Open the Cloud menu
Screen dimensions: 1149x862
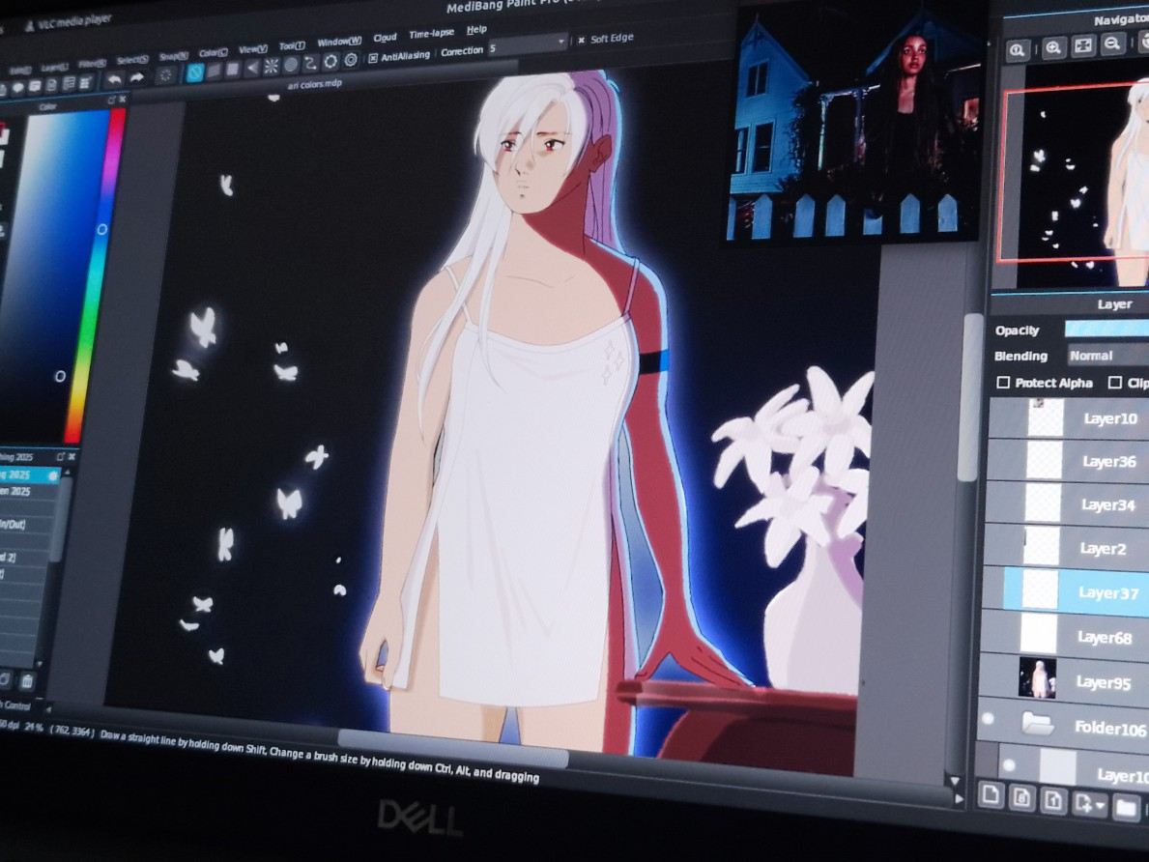click(385, 38)
